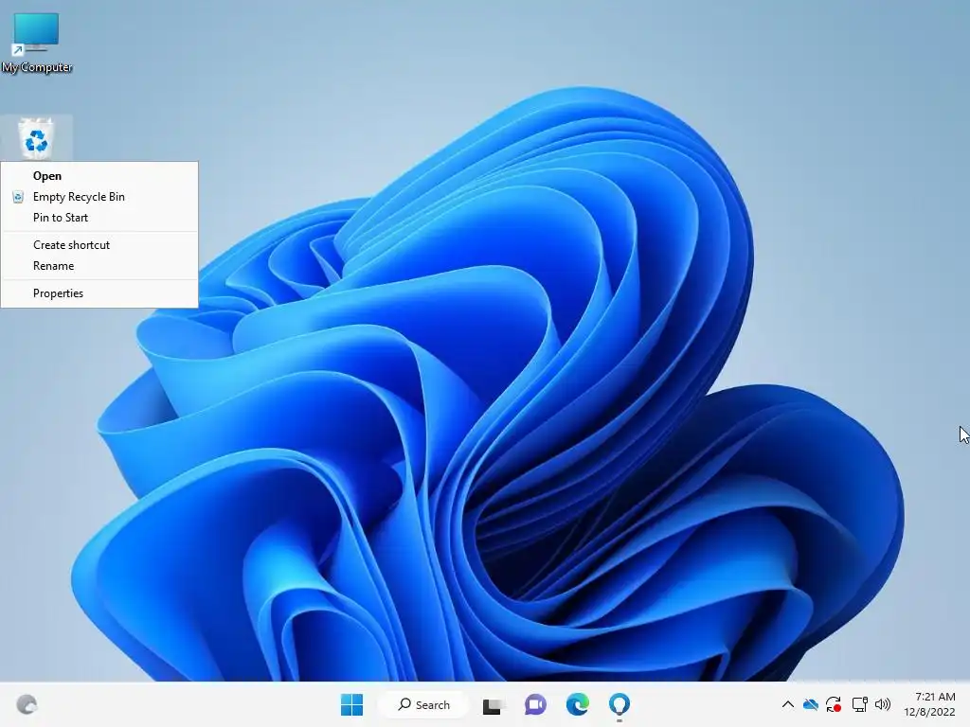Choose Create shortcut in context menu

coord(99,245)
